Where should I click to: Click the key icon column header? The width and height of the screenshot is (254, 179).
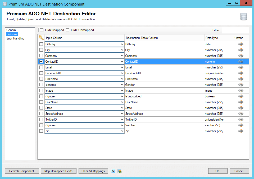pyautogui.click(x=41, y=38)
